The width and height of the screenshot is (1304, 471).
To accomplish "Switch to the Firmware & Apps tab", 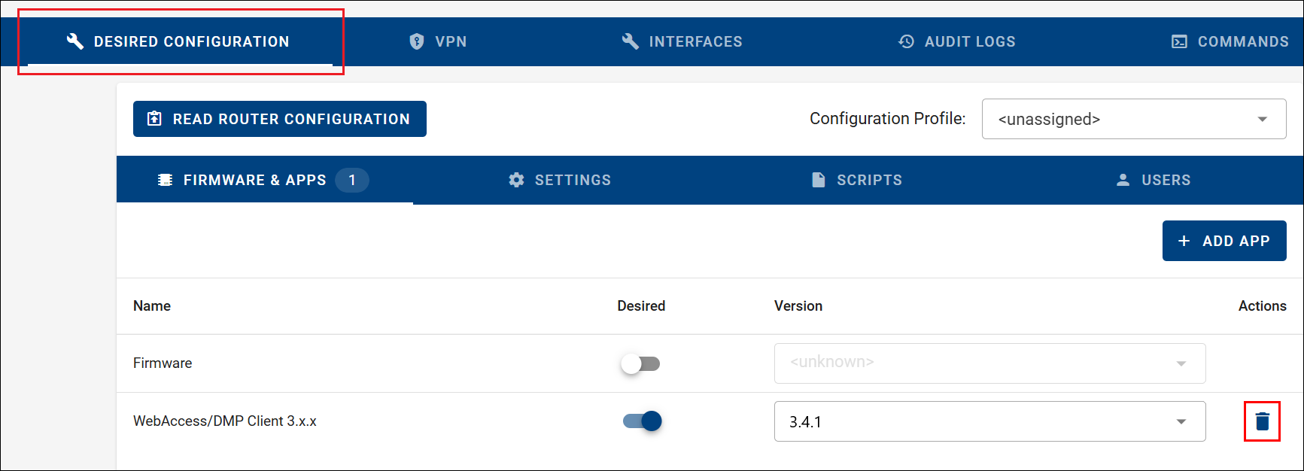I will coord(264,180).
